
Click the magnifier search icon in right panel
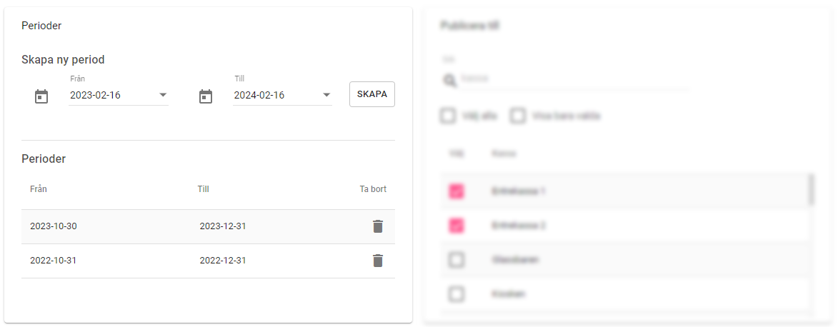pyautogui.click(x=449, y=80)
